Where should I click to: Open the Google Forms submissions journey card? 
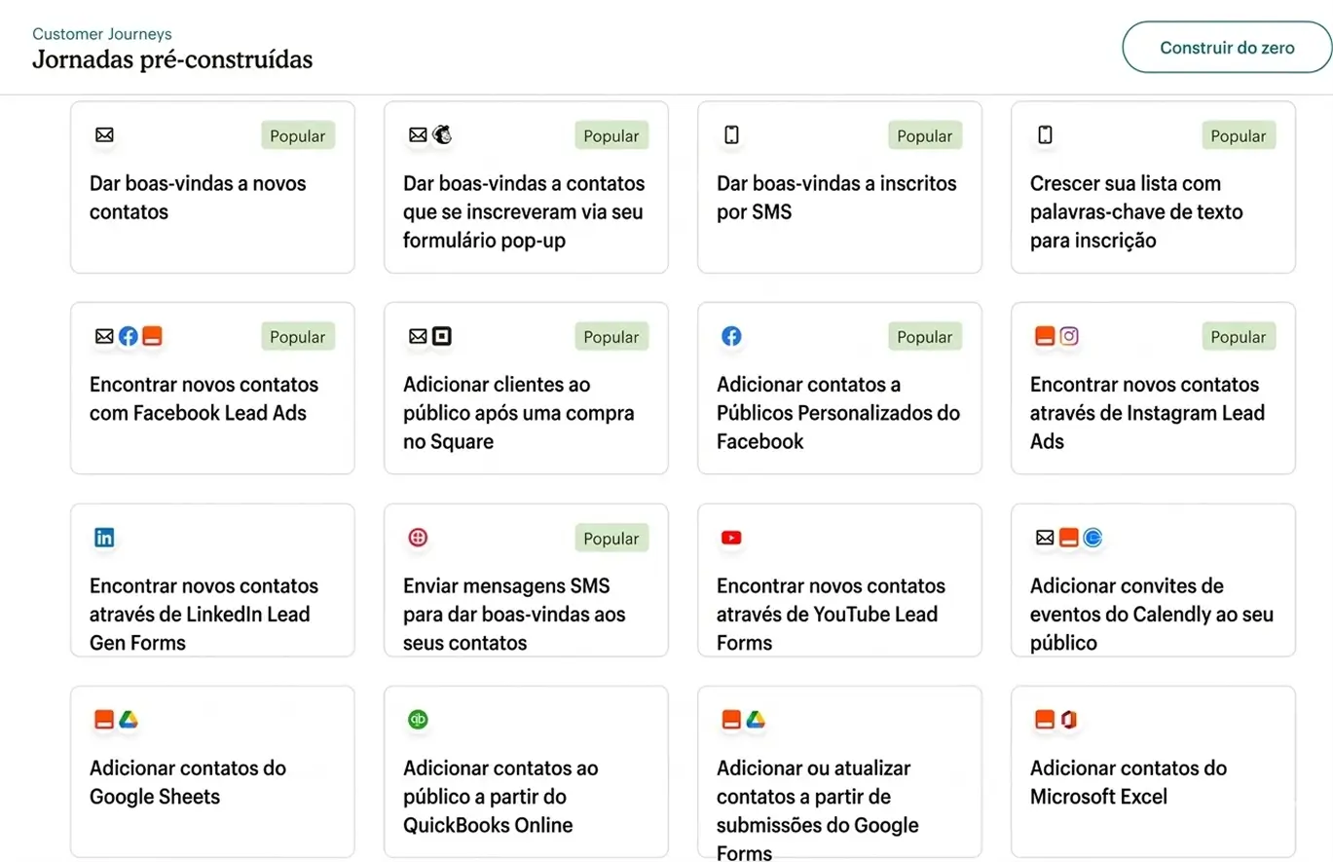(838, 772)
